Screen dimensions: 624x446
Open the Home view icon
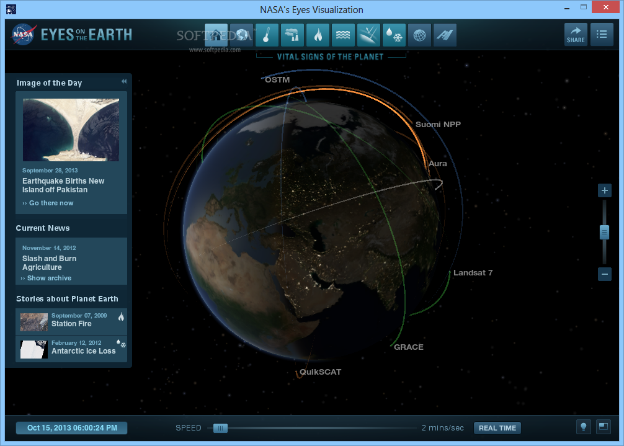point(216,35)
